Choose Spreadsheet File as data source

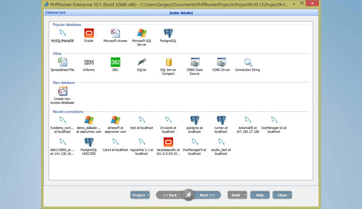pyautogui.click(x=62, y=65)
